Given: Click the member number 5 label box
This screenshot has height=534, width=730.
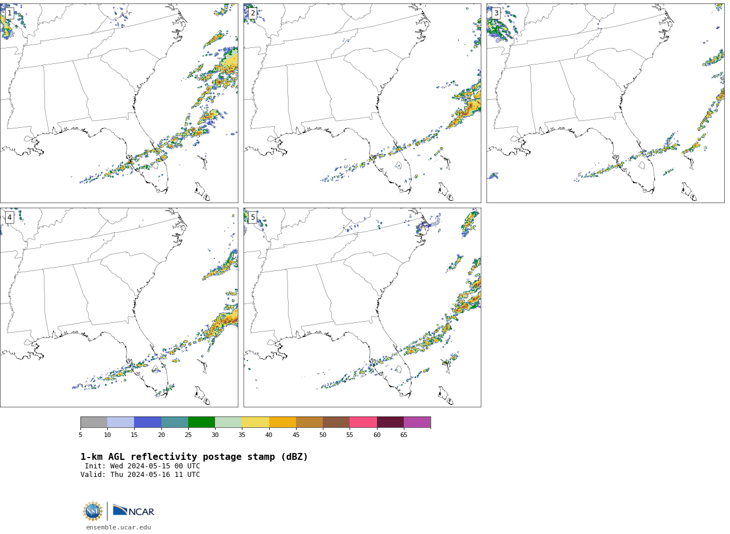Looking at the screenshot, I should click(253, 217).
